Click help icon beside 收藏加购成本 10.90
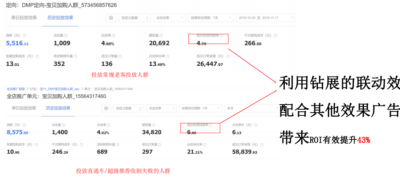The height and width of the screenshot is (178, 400). click(36, 145)
